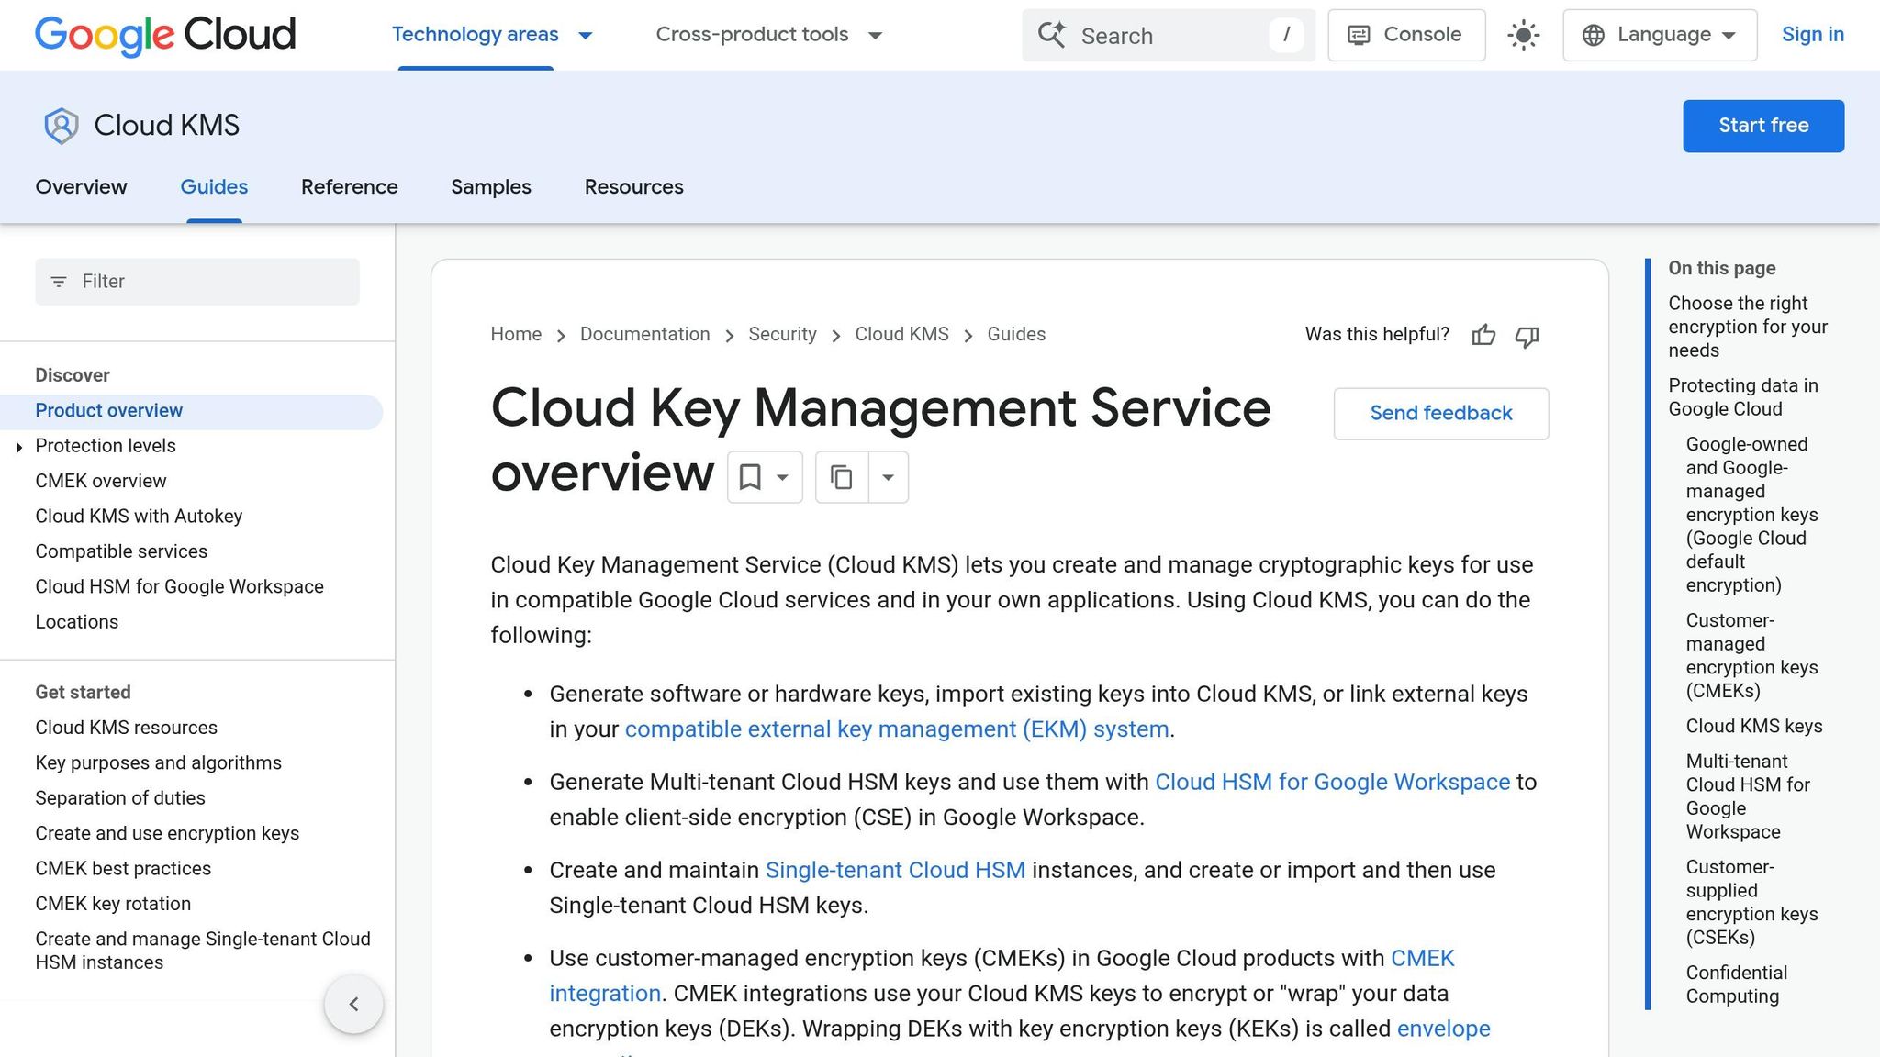Click the thumbs up helpful icon

tap(1483, 336)
